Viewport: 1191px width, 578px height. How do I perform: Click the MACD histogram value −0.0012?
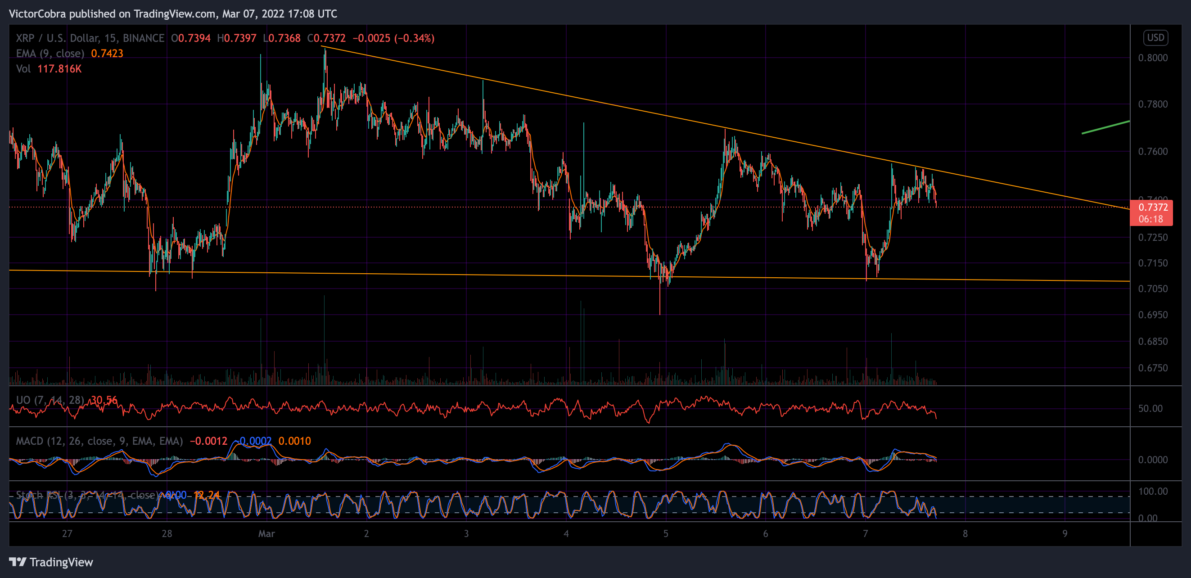(x=208, y=441)
